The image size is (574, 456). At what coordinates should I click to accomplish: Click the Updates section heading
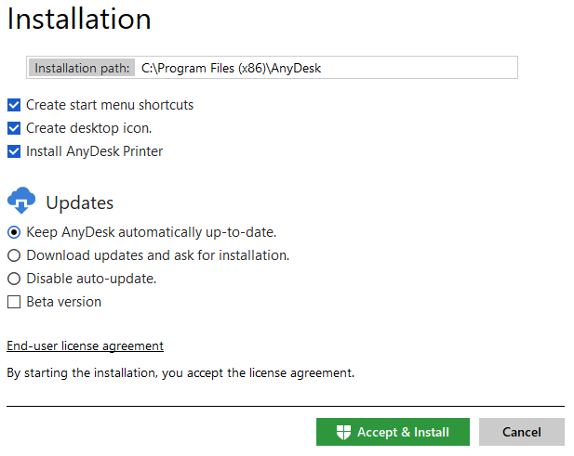coord(80,202)
